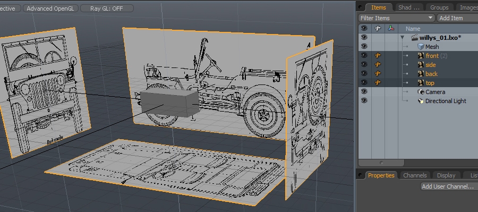
Task: Switch to the Items tab
Action: point(378,7)
